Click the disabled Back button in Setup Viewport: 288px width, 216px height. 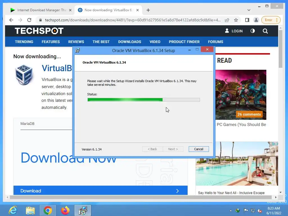point(152,149)
